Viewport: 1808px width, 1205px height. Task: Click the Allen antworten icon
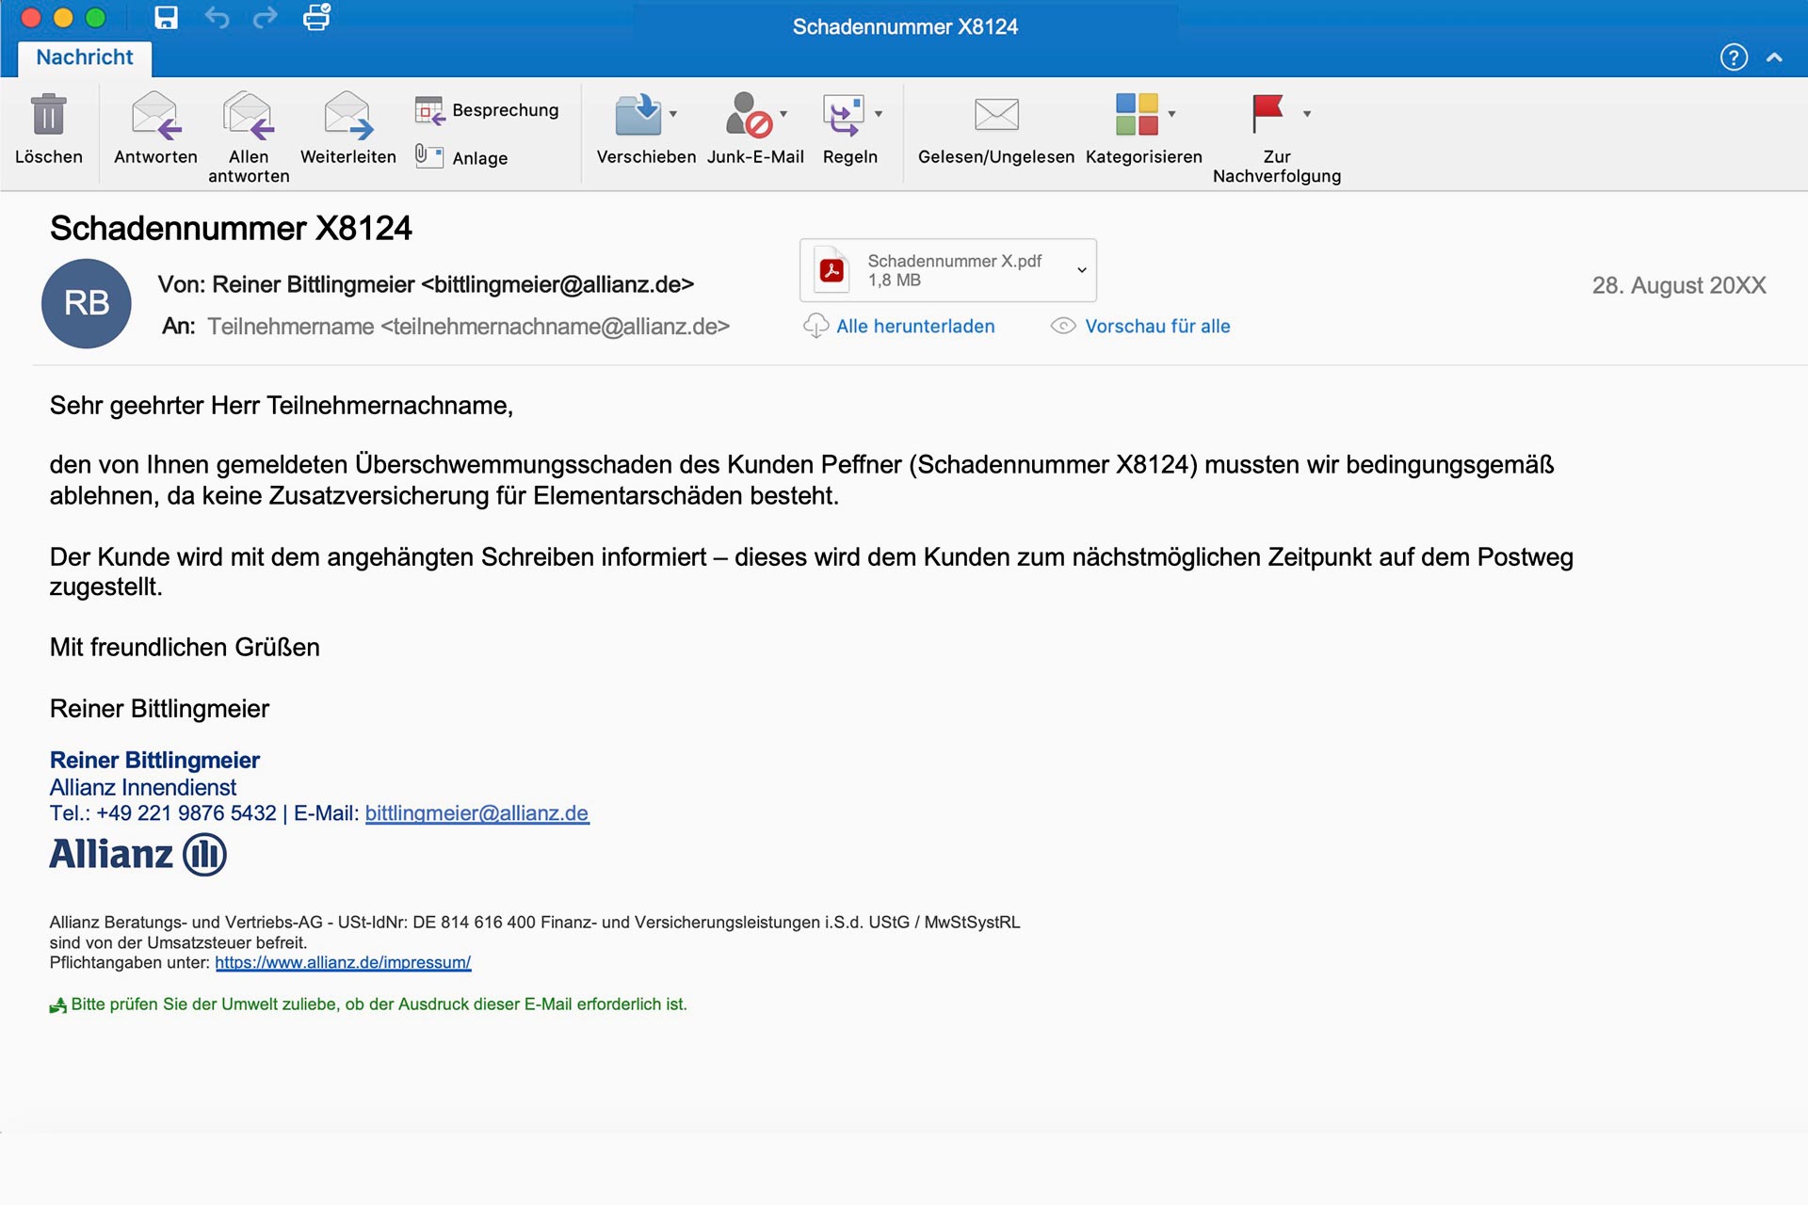[249, 115]
